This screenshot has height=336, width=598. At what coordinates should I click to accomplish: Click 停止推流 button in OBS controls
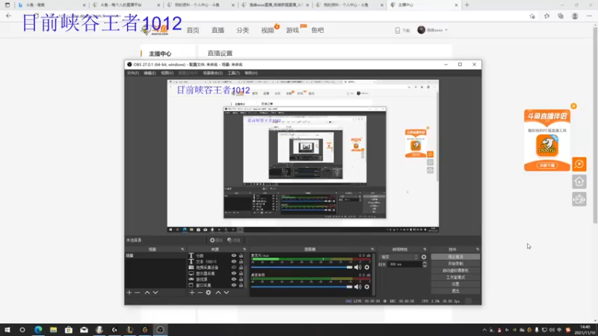coord(455,257)
